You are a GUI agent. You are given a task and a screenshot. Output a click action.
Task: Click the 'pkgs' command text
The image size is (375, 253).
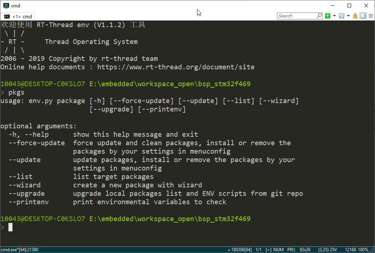(x=16, y=92)
